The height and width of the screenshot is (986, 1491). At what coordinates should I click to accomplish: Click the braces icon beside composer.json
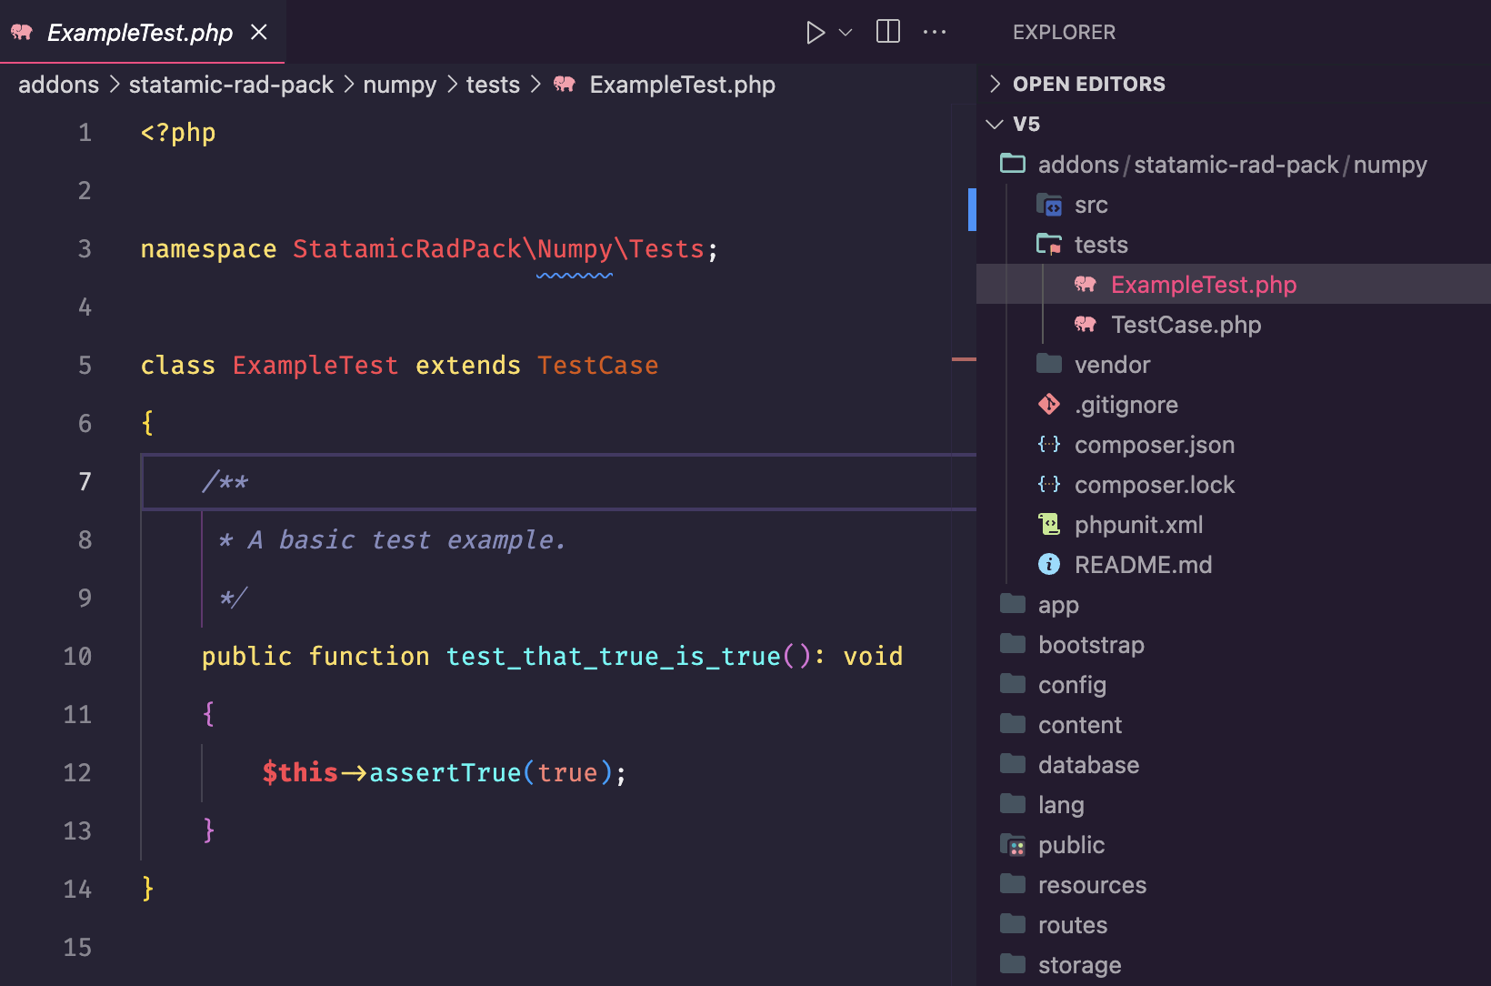(x=1049, y=444)
